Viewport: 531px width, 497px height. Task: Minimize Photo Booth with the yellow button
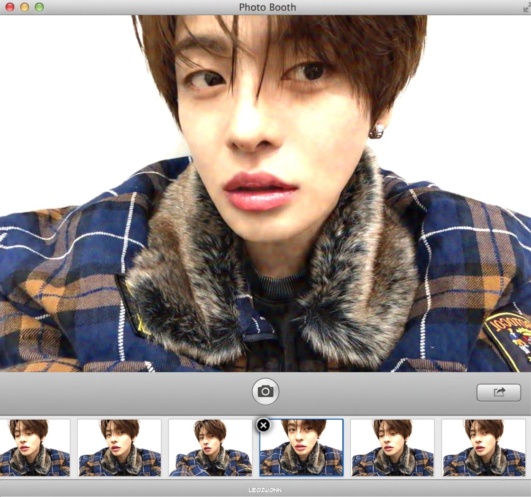[25, 7]
